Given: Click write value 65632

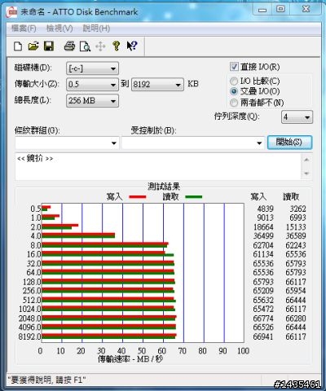Looking at the screenshot, I should pos(263,300).
